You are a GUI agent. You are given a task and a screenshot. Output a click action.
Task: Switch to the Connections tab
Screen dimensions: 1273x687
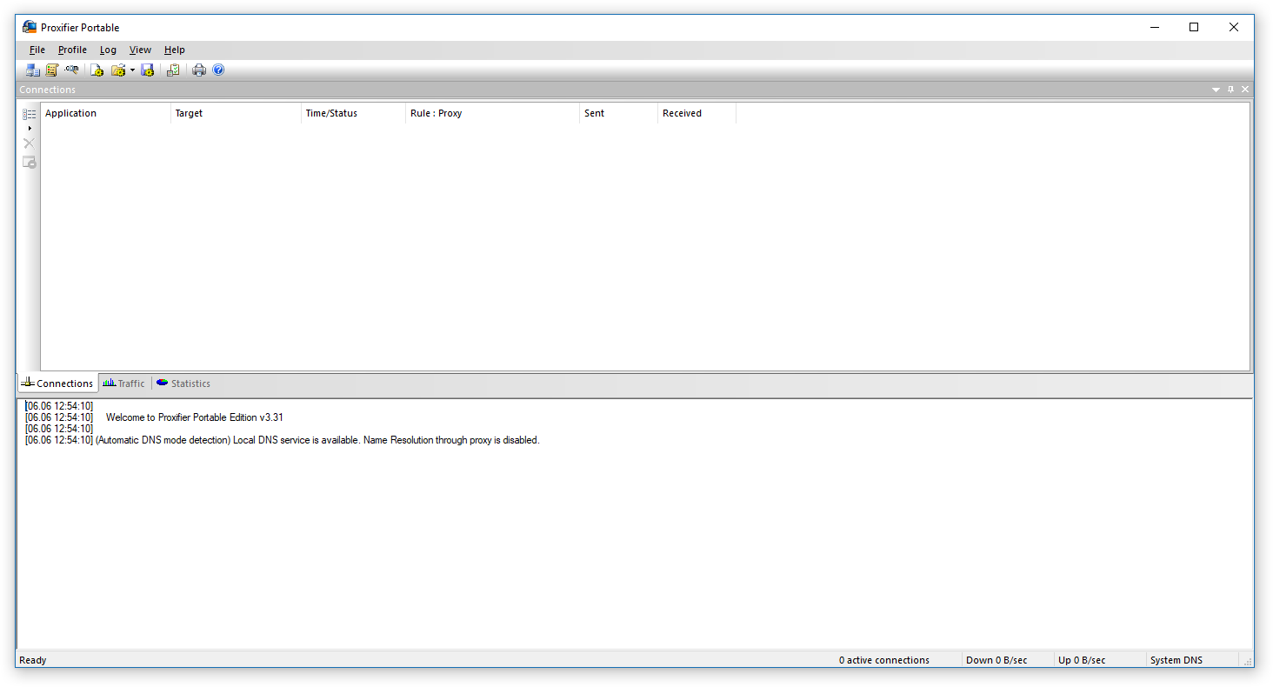[x=57, y=384]
